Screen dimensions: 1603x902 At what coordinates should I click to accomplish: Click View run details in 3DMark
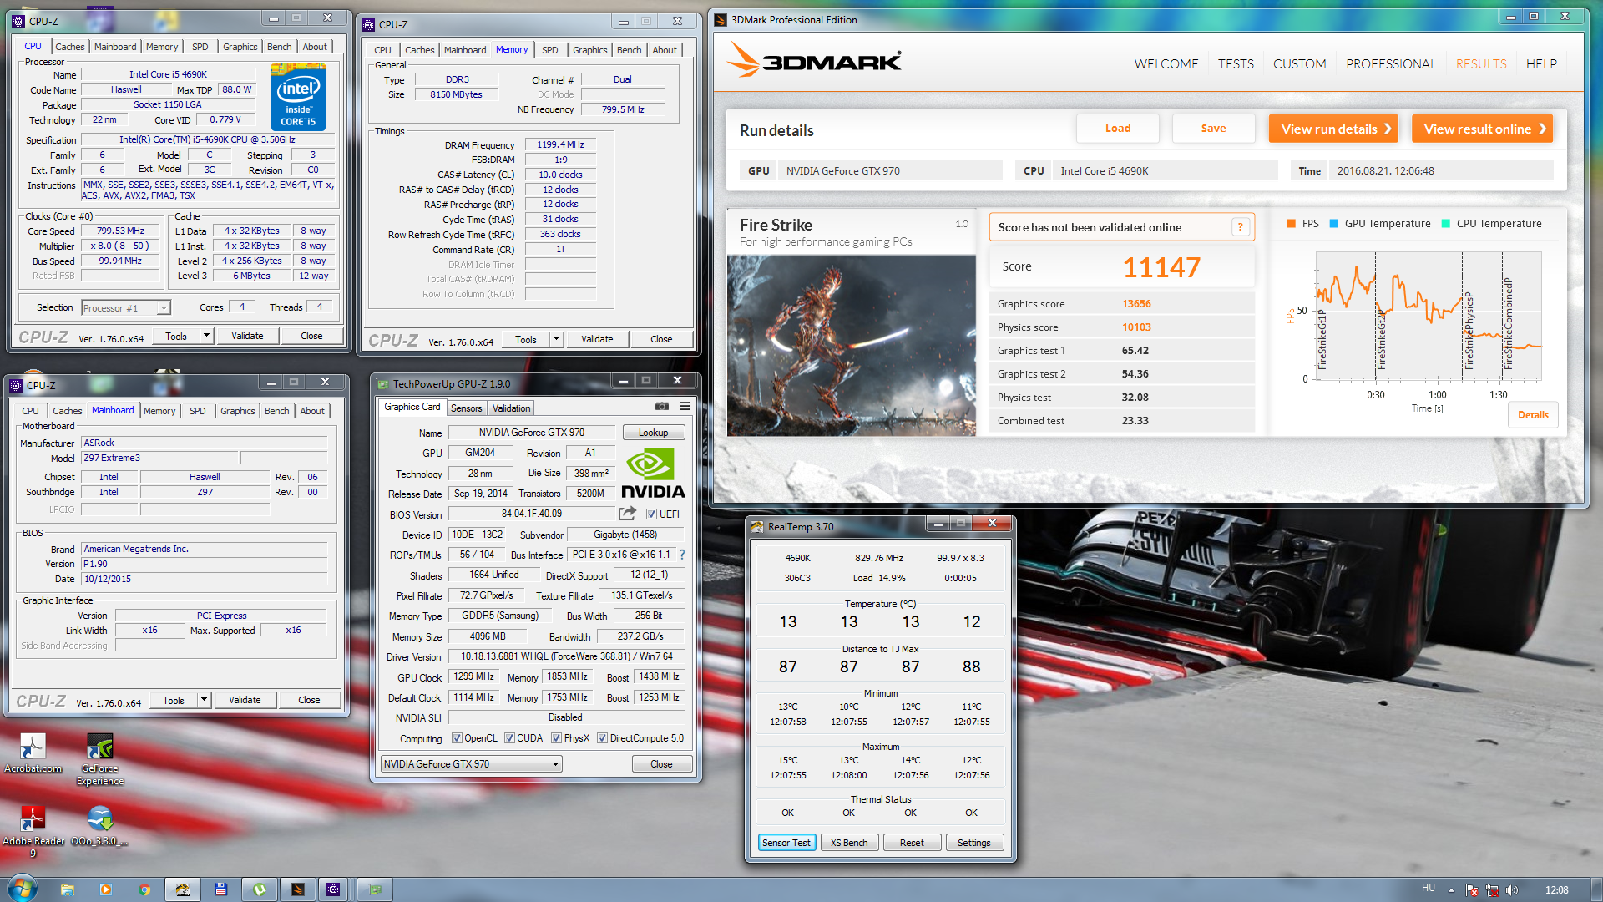[x=1334, y=129]
